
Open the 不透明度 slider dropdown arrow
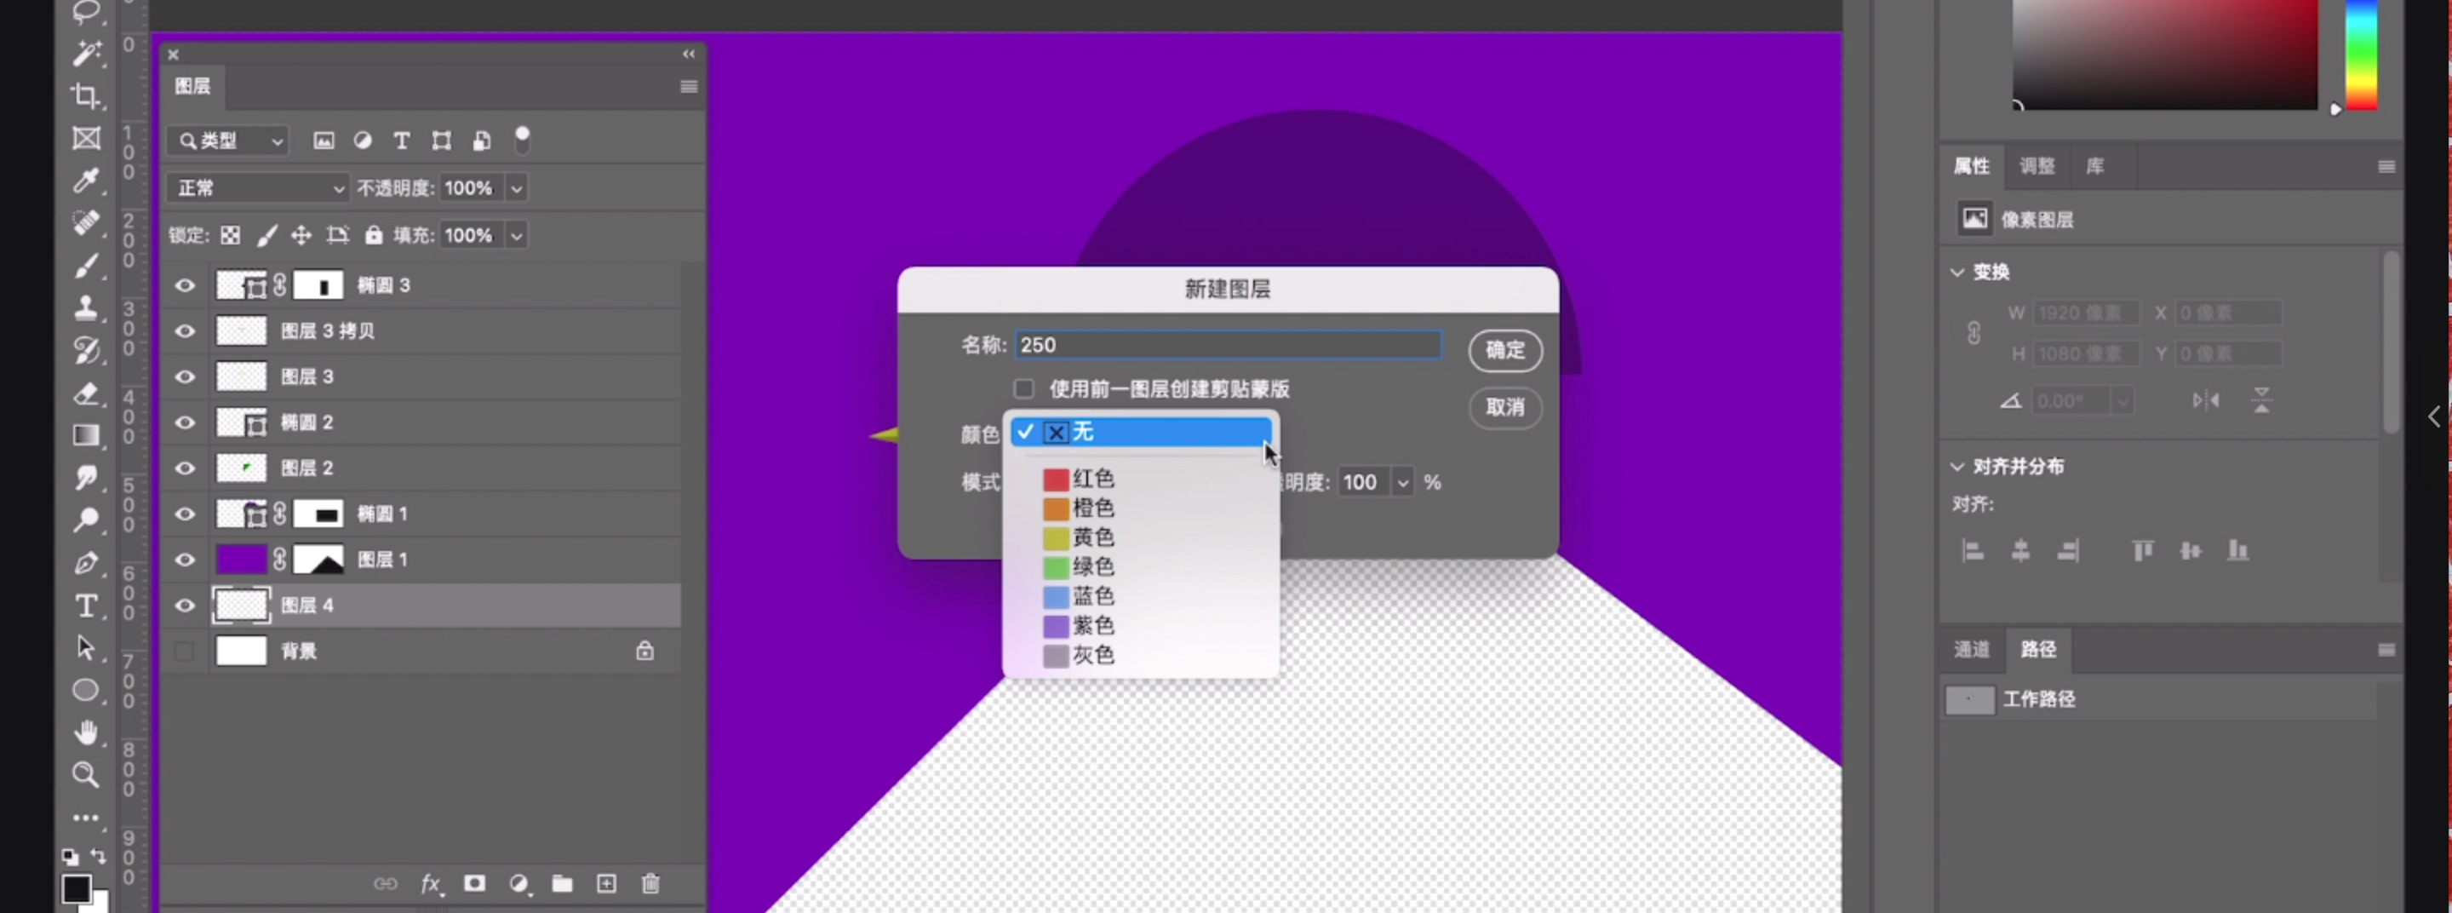[516, 188]
